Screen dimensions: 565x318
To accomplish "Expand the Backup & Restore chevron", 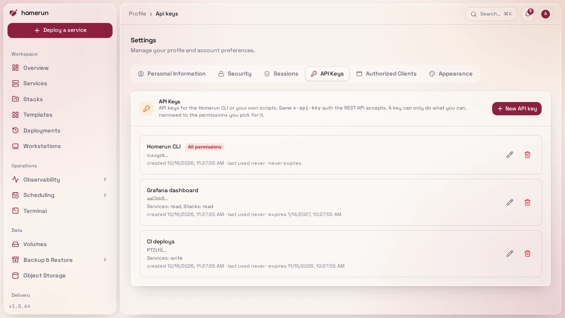I will [x=105, y=260].
